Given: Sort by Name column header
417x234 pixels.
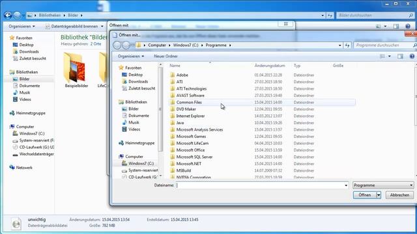Looking at the screenshot, I should pos(175,66).
